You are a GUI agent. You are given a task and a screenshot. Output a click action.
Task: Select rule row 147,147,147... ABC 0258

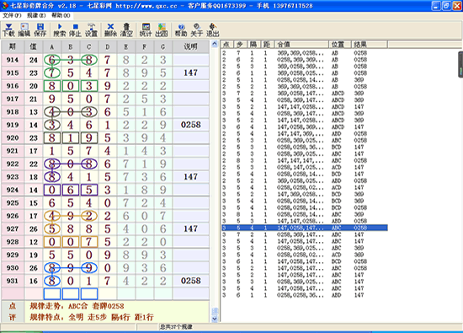pyautogui.click(x=305, y=160)
